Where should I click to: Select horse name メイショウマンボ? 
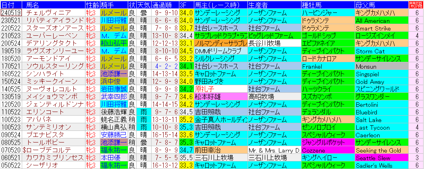click(x=52, y=97)
